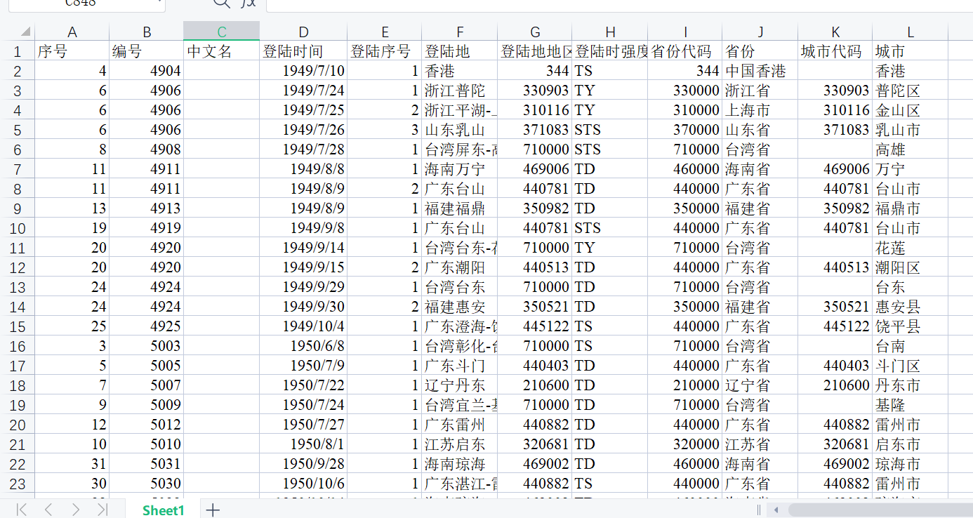
Task: Click the 登陆序号 header cell
Action: coord(385,51)
